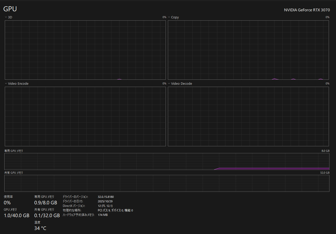
Task: Click the 3D graph 0% percentage
Action: coord(164,17)
